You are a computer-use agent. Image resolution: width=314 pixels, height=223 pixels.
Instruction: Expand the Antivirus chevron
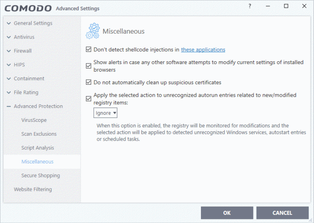tap(9, 37)
